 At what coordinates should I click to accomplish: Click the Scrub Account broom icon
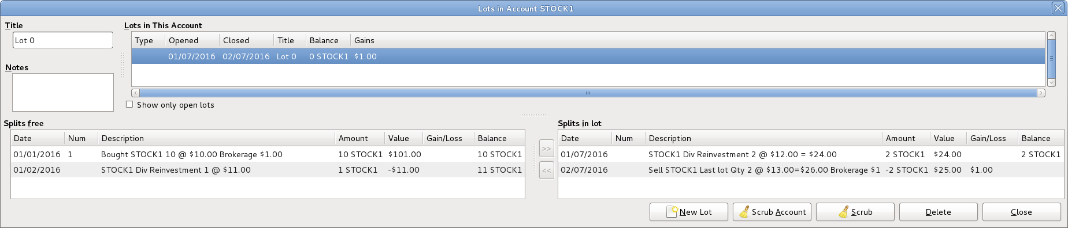744,212
